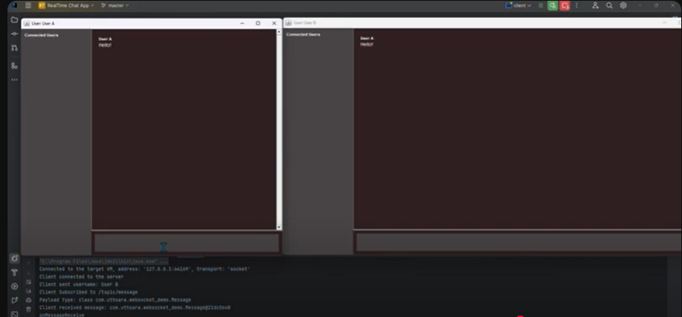
Task: Click the Hello! message in User A window
Action: point(105,45)
